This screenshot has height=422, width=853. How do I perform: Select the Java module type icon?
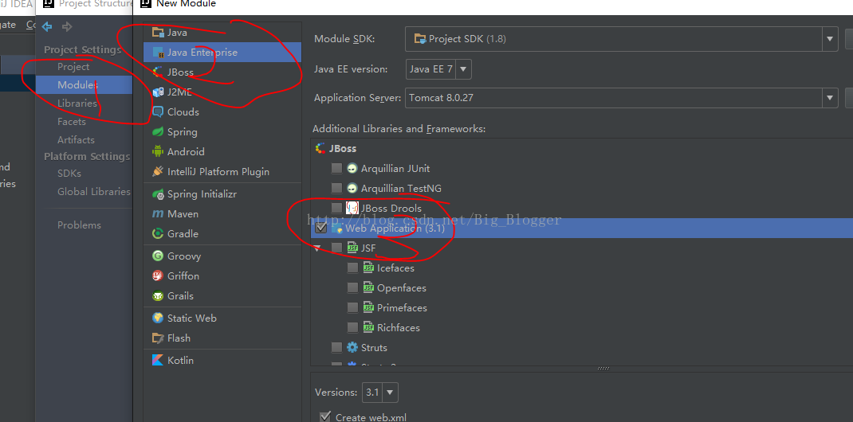tap(158, 33)
